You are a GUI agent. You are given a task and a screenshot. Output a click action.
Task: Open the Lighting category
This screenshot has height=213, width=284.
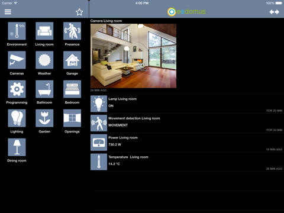click(17, 118)
